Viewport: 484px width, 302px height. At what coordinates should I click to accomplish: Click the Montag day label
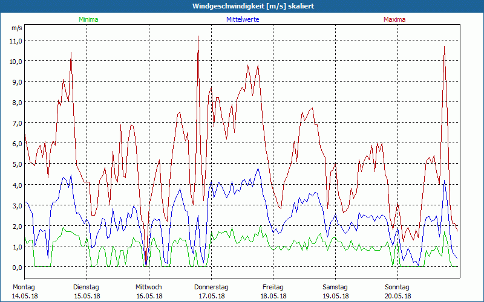pos(24,287)
